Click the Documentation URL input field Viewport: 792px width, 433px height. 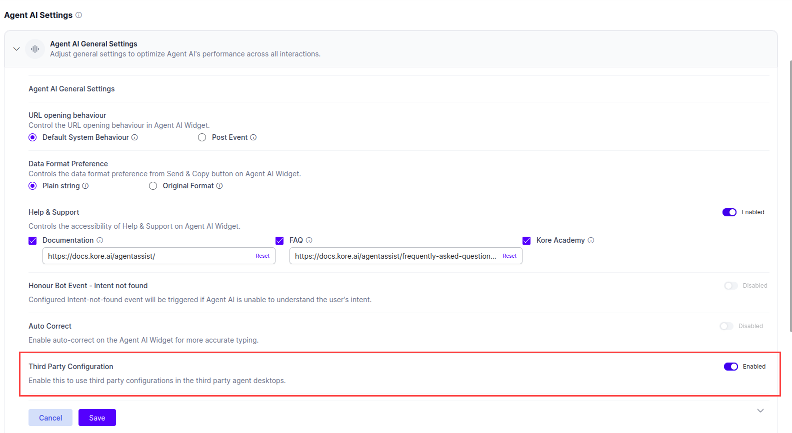pos(149,256)
